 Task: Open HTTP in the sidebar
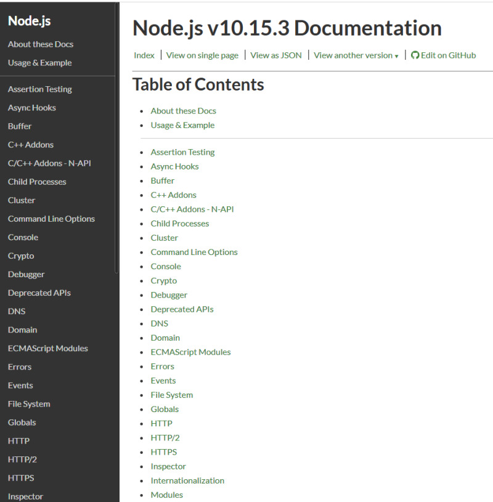[x=18, y=442]
